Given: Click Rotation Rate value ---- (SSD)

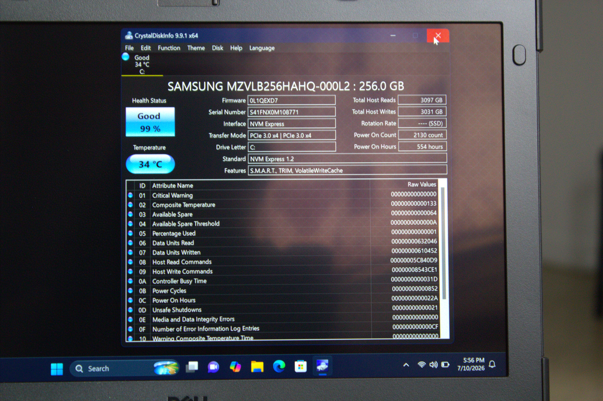Looking at the screenshot, I should click(x=422, y=123).
